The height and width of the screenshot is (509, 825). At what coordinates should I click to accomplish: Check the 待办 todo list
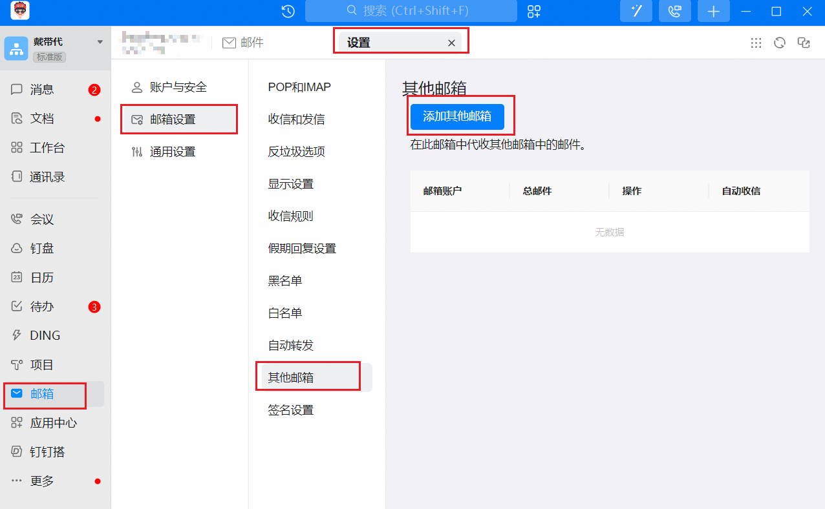(x=42, y=306)
